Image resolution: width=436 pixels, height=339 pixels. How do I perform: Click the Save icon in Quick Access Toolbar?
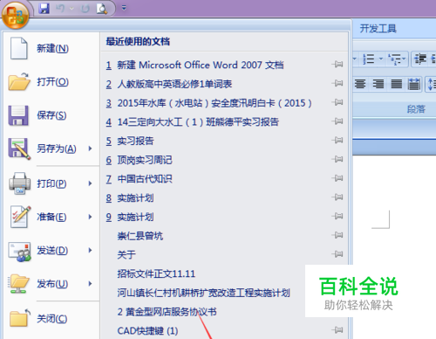coord(44,9)
